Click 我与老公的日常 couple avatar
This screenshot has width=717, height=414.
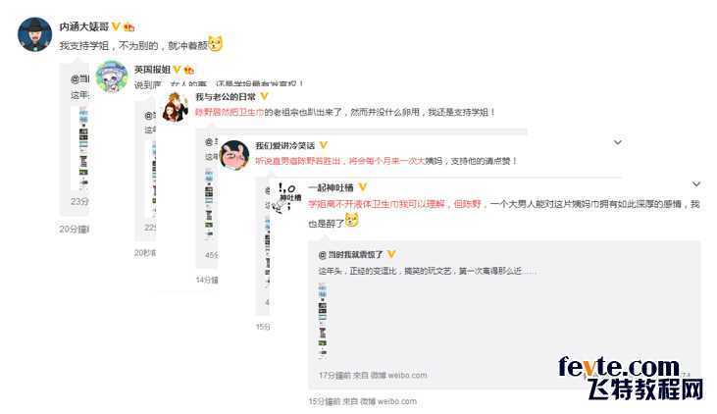pyautogui.click(x=176, y=106)
